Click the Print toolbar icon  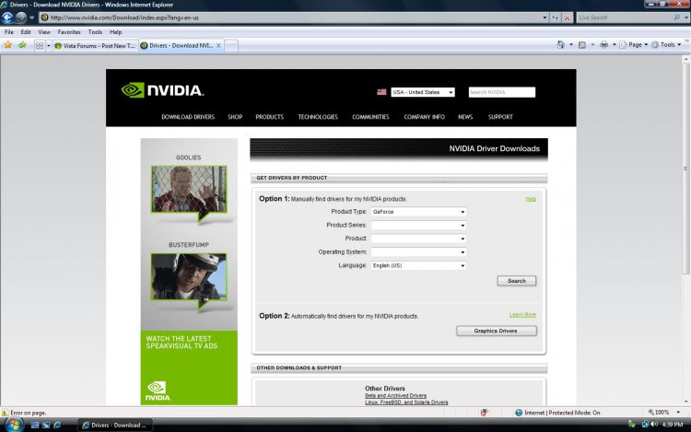(x=603, y=44)
